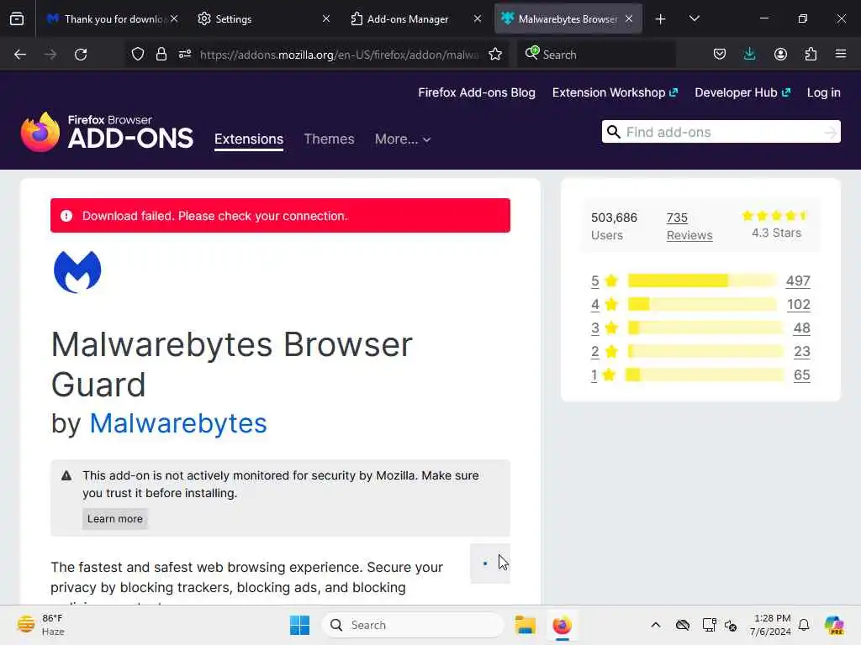Select the Extensions menu item
The image size is (861, 645).
(x=249, y=139)
